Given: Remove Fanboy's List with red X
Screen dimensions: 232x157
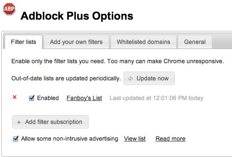Looking at the screenshot, I should point(15,97).
